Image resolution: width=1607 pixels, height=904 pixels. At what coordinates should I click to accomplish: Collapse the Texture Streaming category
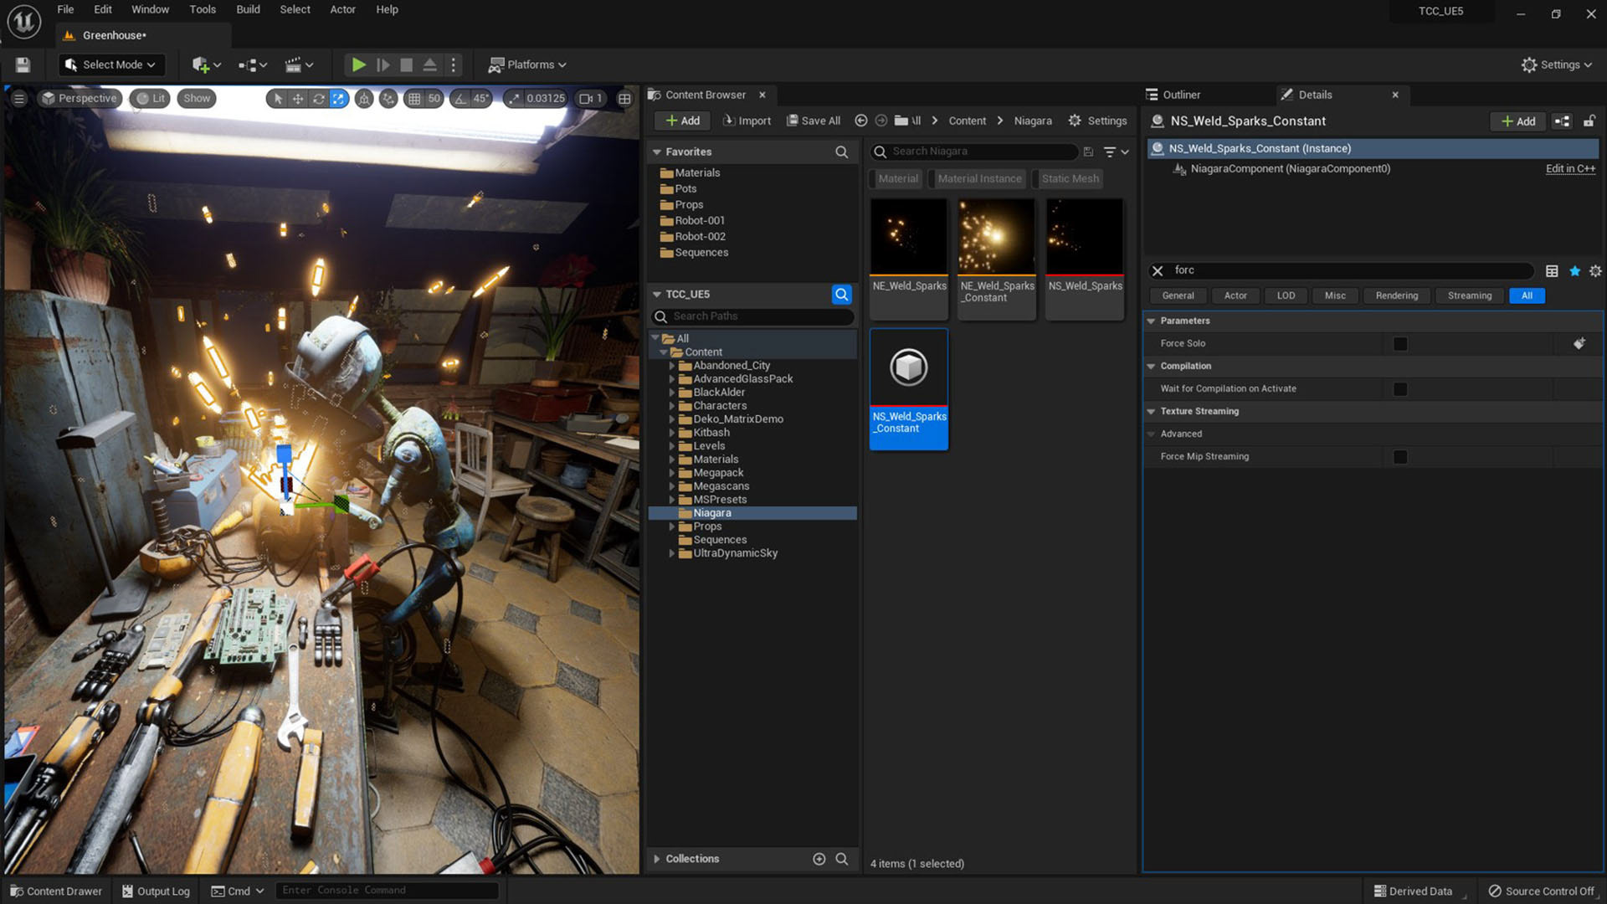[1151, 412]
